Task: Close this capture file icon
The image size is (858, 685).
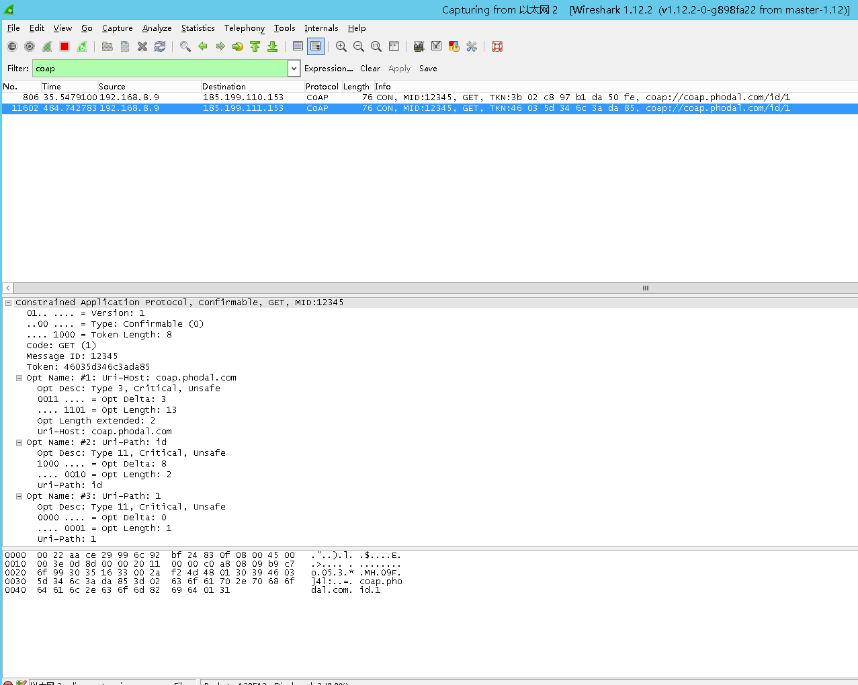Action: pos(142,46)
